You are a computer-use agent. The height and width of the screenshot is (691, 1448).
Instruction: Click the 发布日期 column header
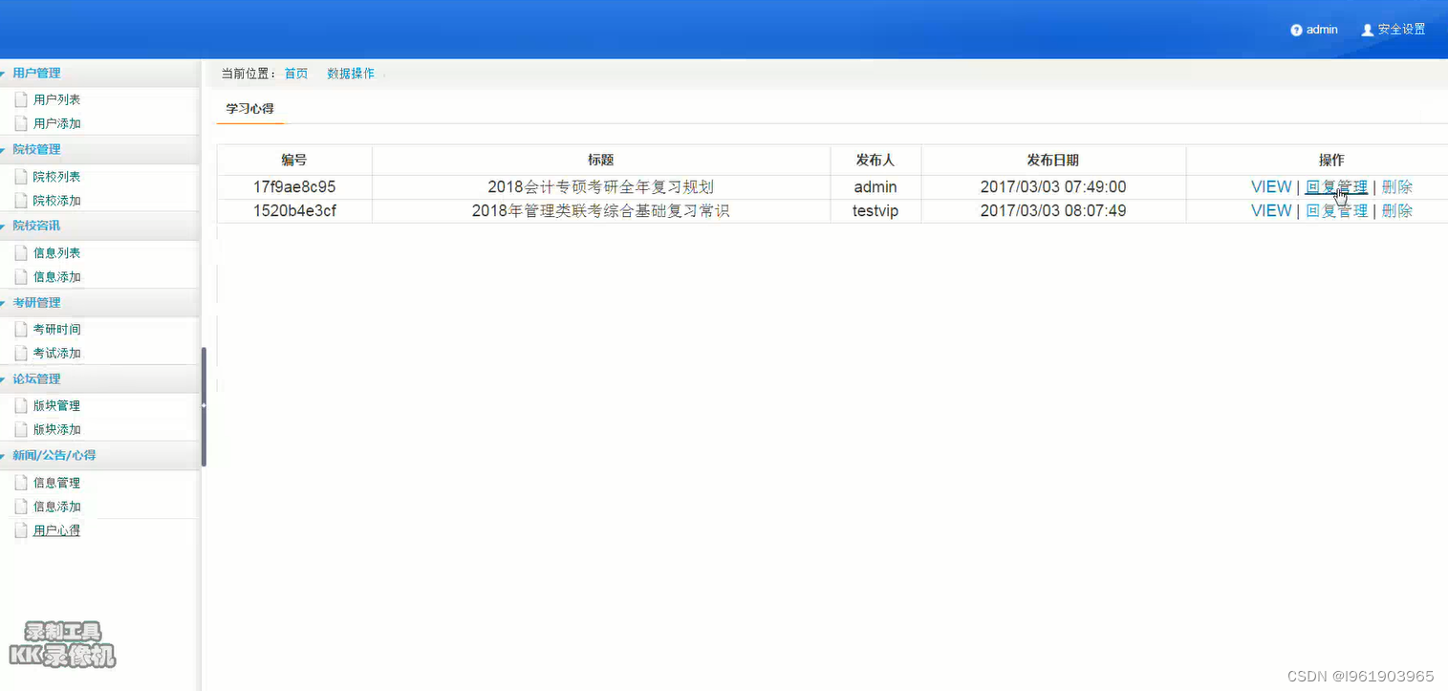point(1053,161)
